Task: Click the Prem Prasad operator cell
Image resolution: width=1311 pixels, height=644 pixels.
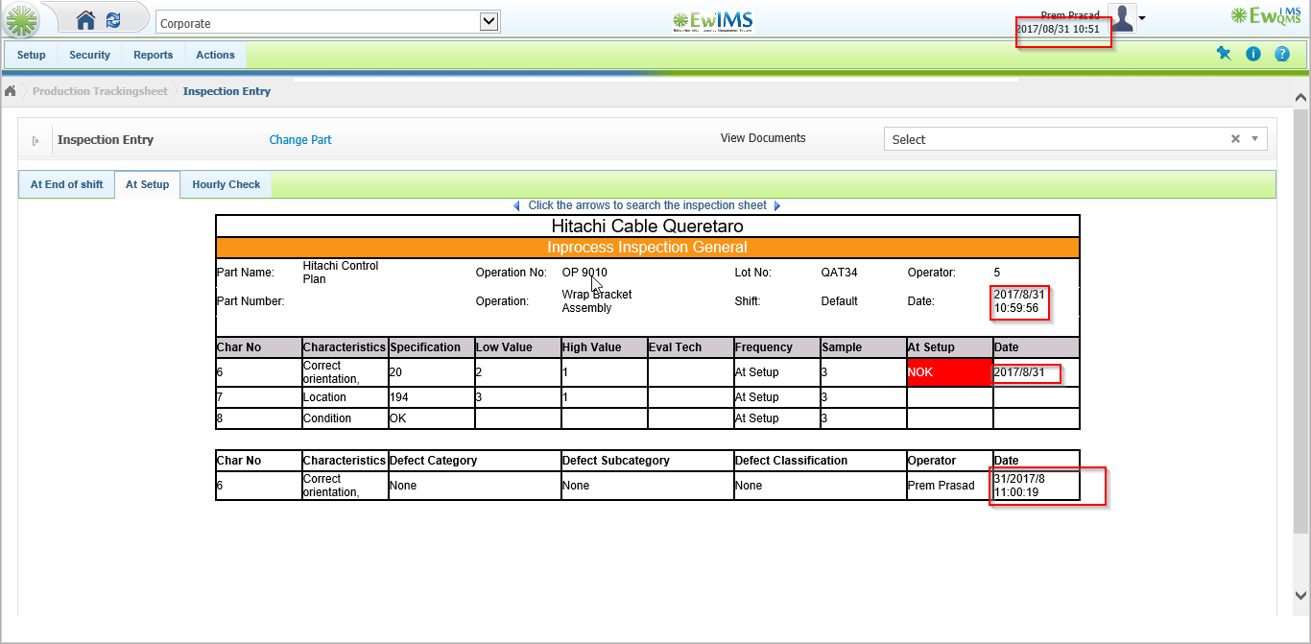Action: click(950, 486)
